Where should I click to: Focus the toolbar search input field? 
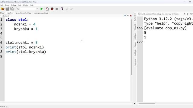(28, 9)
